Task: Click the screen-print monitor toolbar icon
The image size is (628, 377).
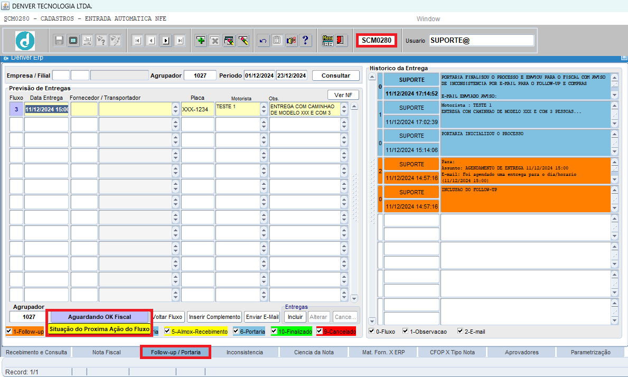Action: point(73,41)
